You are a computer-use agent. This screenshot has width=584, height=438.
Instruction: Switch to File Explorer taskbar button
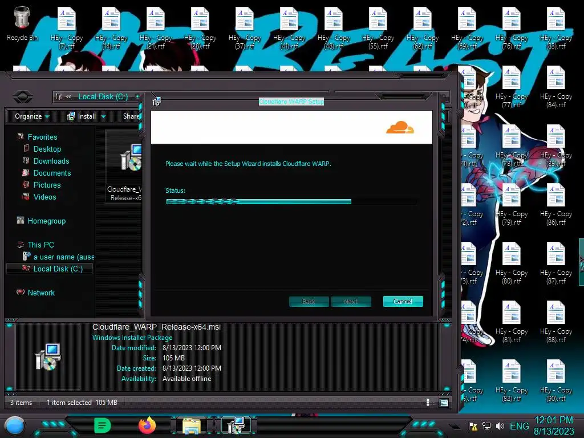click(192, 425)
